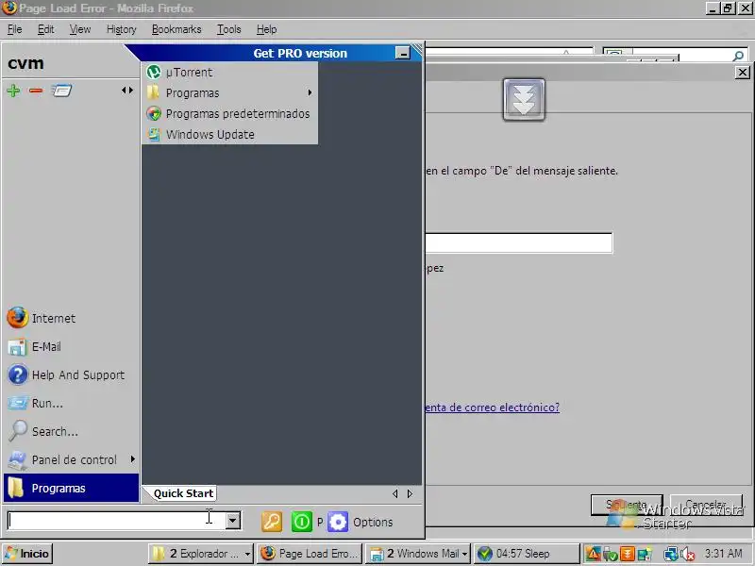Expand the Panel de control arrow

[x=132, y=459]
